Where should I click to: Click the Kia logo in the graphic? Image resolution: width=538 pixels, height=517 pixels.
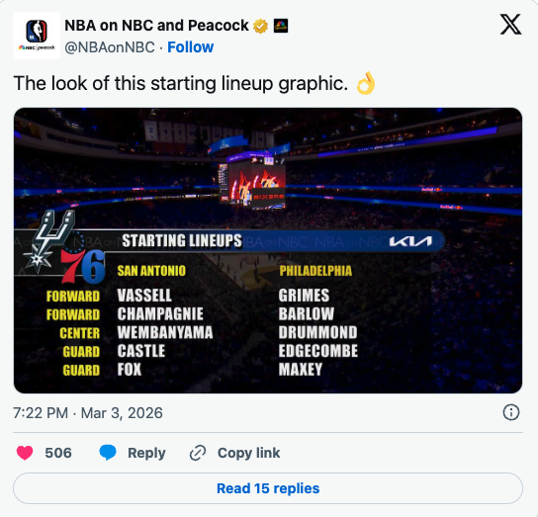coord(410,241)
